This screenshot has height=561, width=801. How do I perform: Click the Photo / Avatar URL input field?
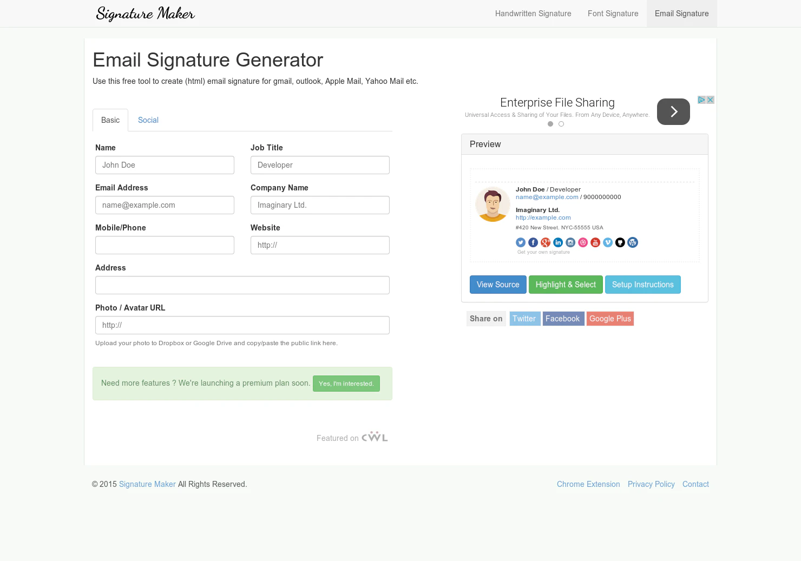tap(242, 325)
